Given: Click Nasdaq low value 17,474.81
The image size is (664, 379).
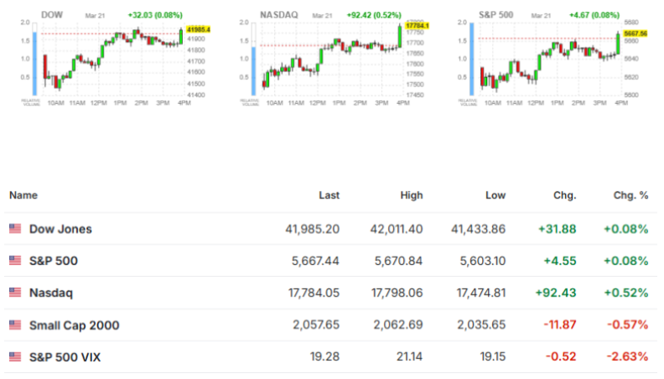Looking at the screenshot, I should [480, 293].
